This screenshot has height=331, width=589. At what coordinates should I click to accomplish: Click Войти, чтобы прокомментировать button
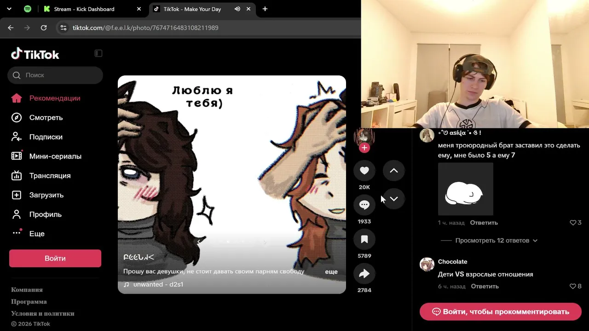click(x=501, y=312)
